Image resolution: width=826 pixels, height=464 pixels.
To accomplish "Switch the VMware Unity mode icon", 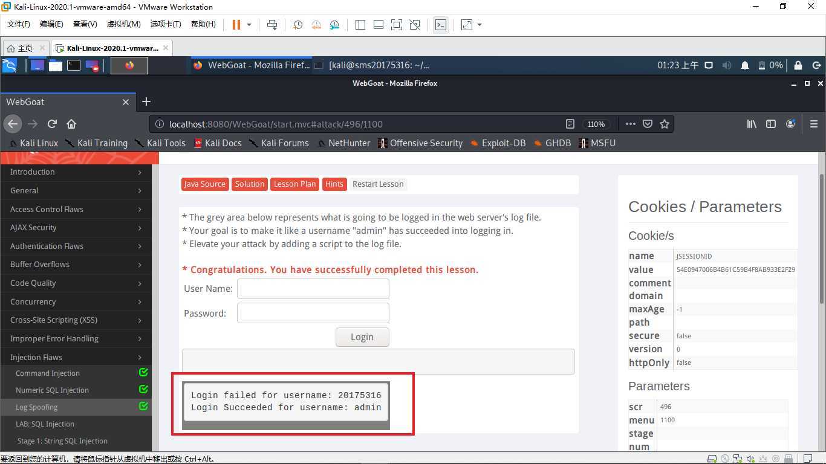I will pos(415,25).
